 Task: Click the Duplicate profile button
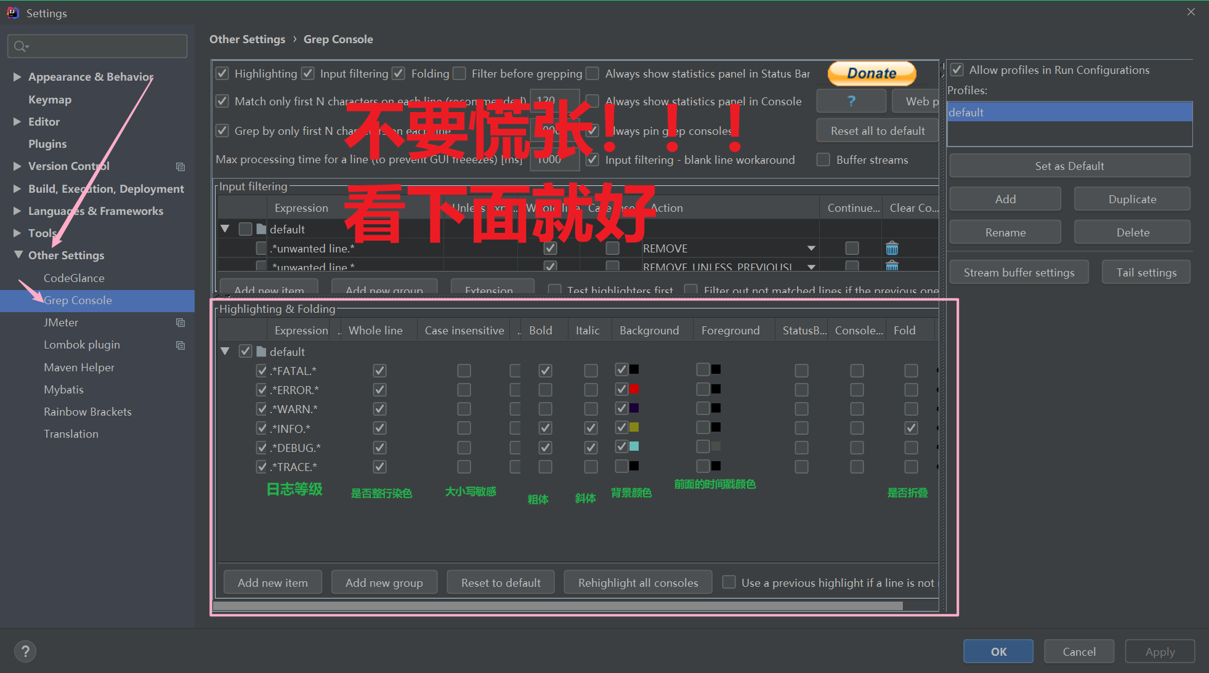[x=1132, y=199]
